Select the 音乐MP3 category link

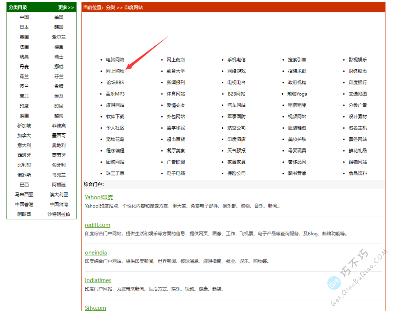tap(115, 94)
